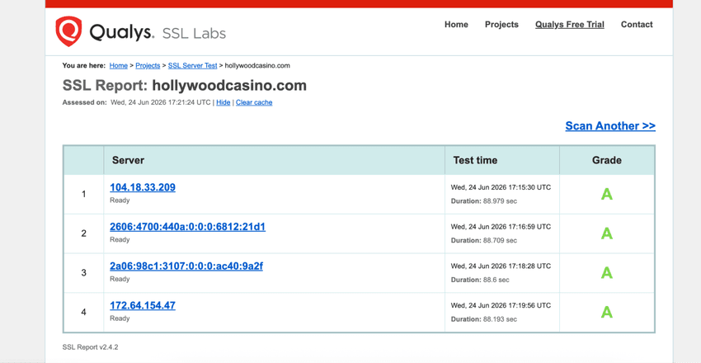Open server 2606:4700:440a:0:0:0:6812:21d1 report
Viewport: 701px width, 363px height.
[x=188, y=227]
